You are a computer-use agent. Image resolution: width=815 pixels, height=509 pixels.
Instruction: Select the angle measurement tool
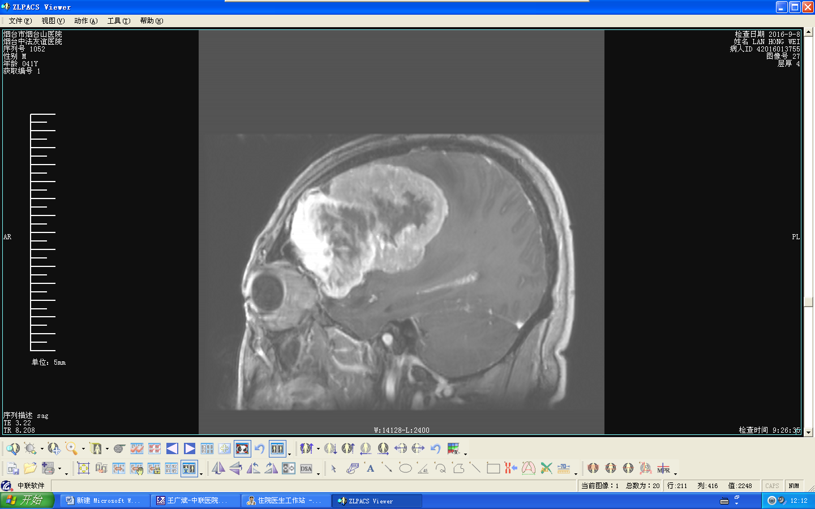pos(423,468)
